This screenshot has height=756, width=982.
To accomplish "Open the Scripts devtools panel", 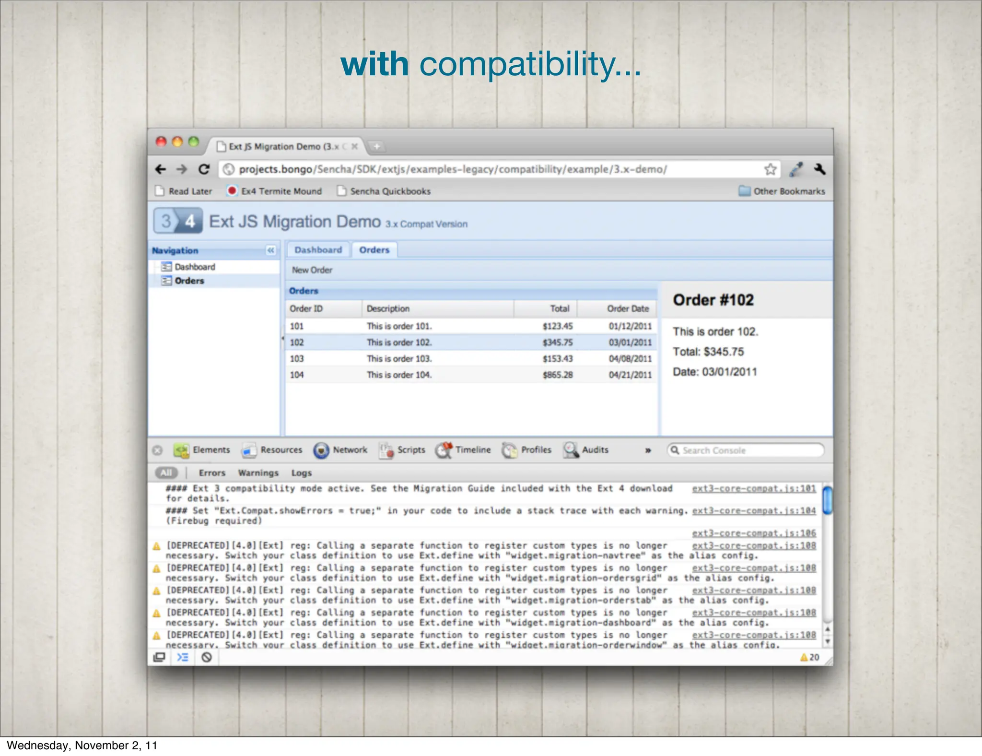I will [x=402, y=450].
